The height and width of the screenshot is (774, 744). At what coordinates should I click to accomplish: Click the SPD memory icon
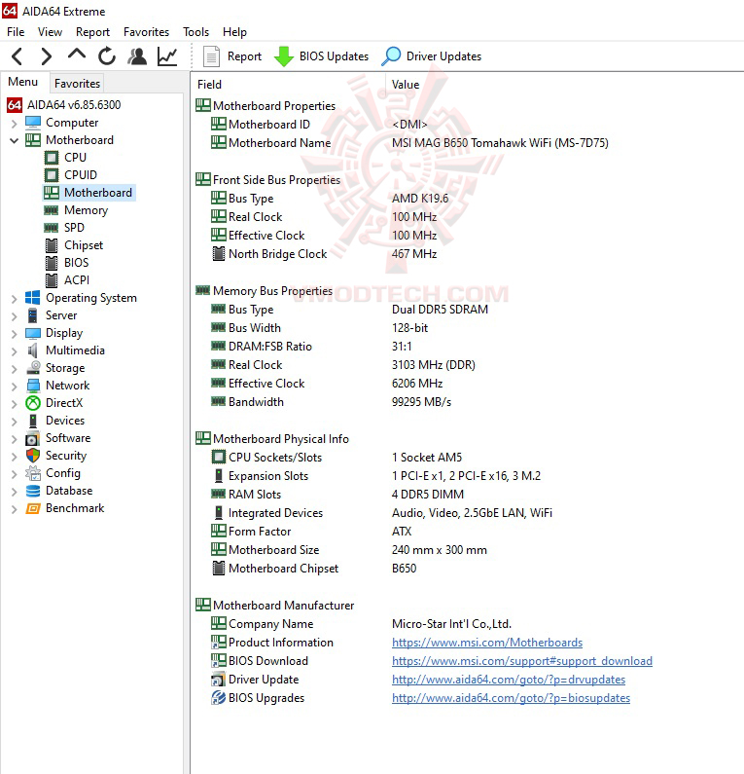(x=52, y=228)
